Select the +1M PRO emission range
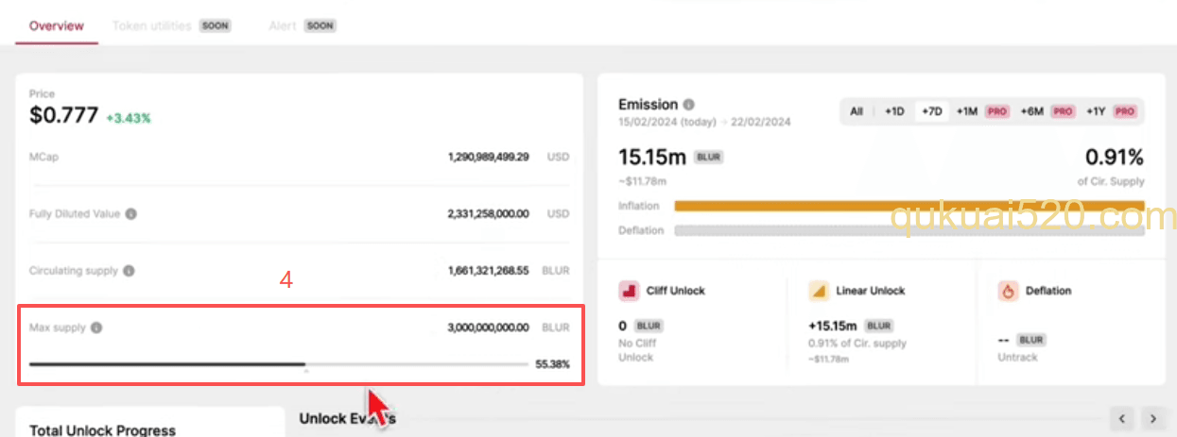Image resolution: width=1177 pixels, height=437 pixels. point(981,111)
